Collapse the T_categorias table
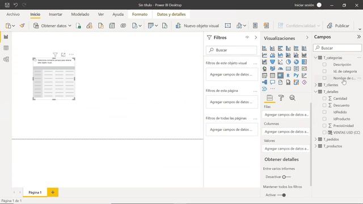 [x=316, y=58]
